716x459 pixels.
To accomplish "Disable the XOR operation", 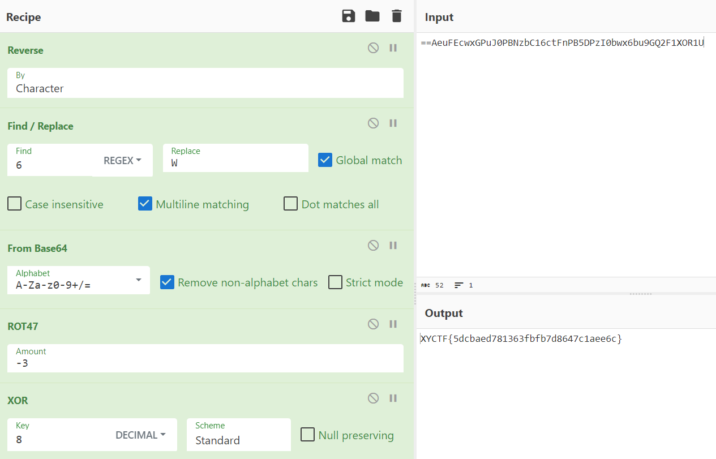I will tap(373, 398).
